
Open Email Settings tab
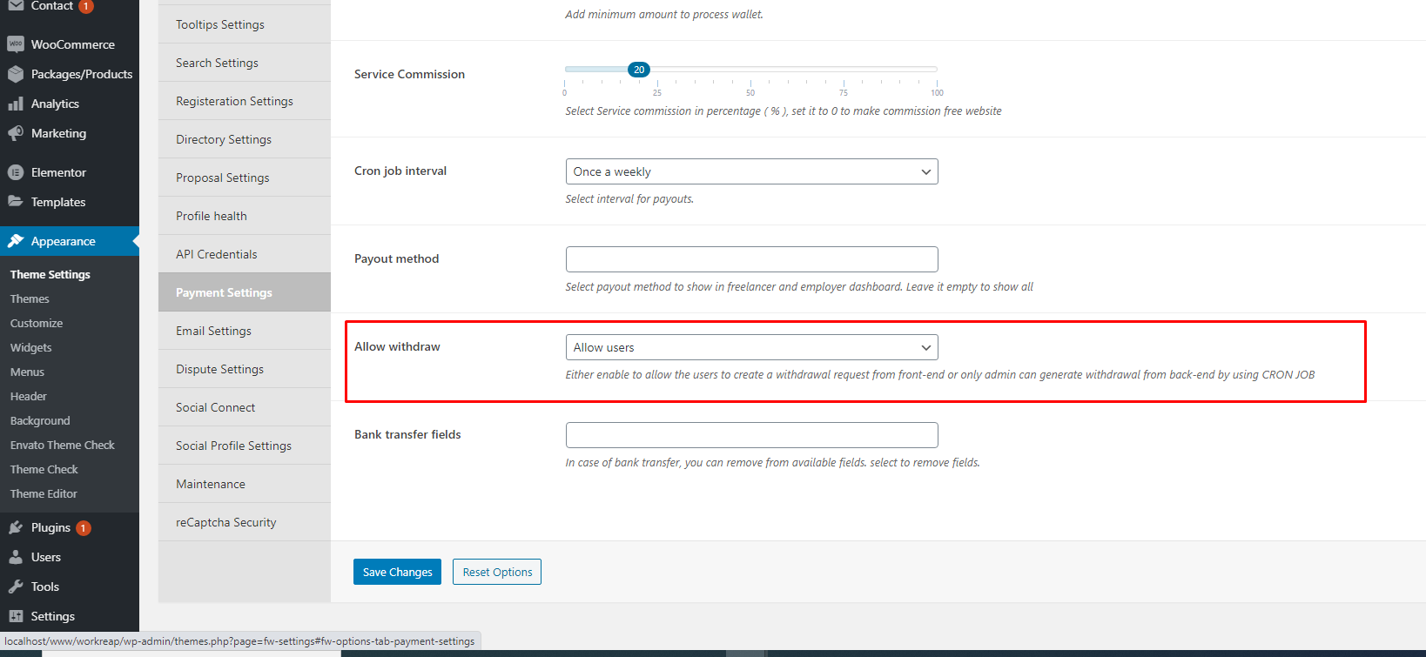[245, 331]
